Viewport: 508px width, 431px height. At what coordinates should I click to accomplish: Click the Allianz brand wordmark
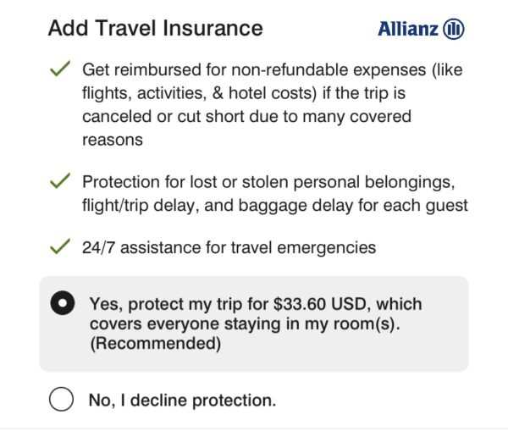(x=408, y=29)
